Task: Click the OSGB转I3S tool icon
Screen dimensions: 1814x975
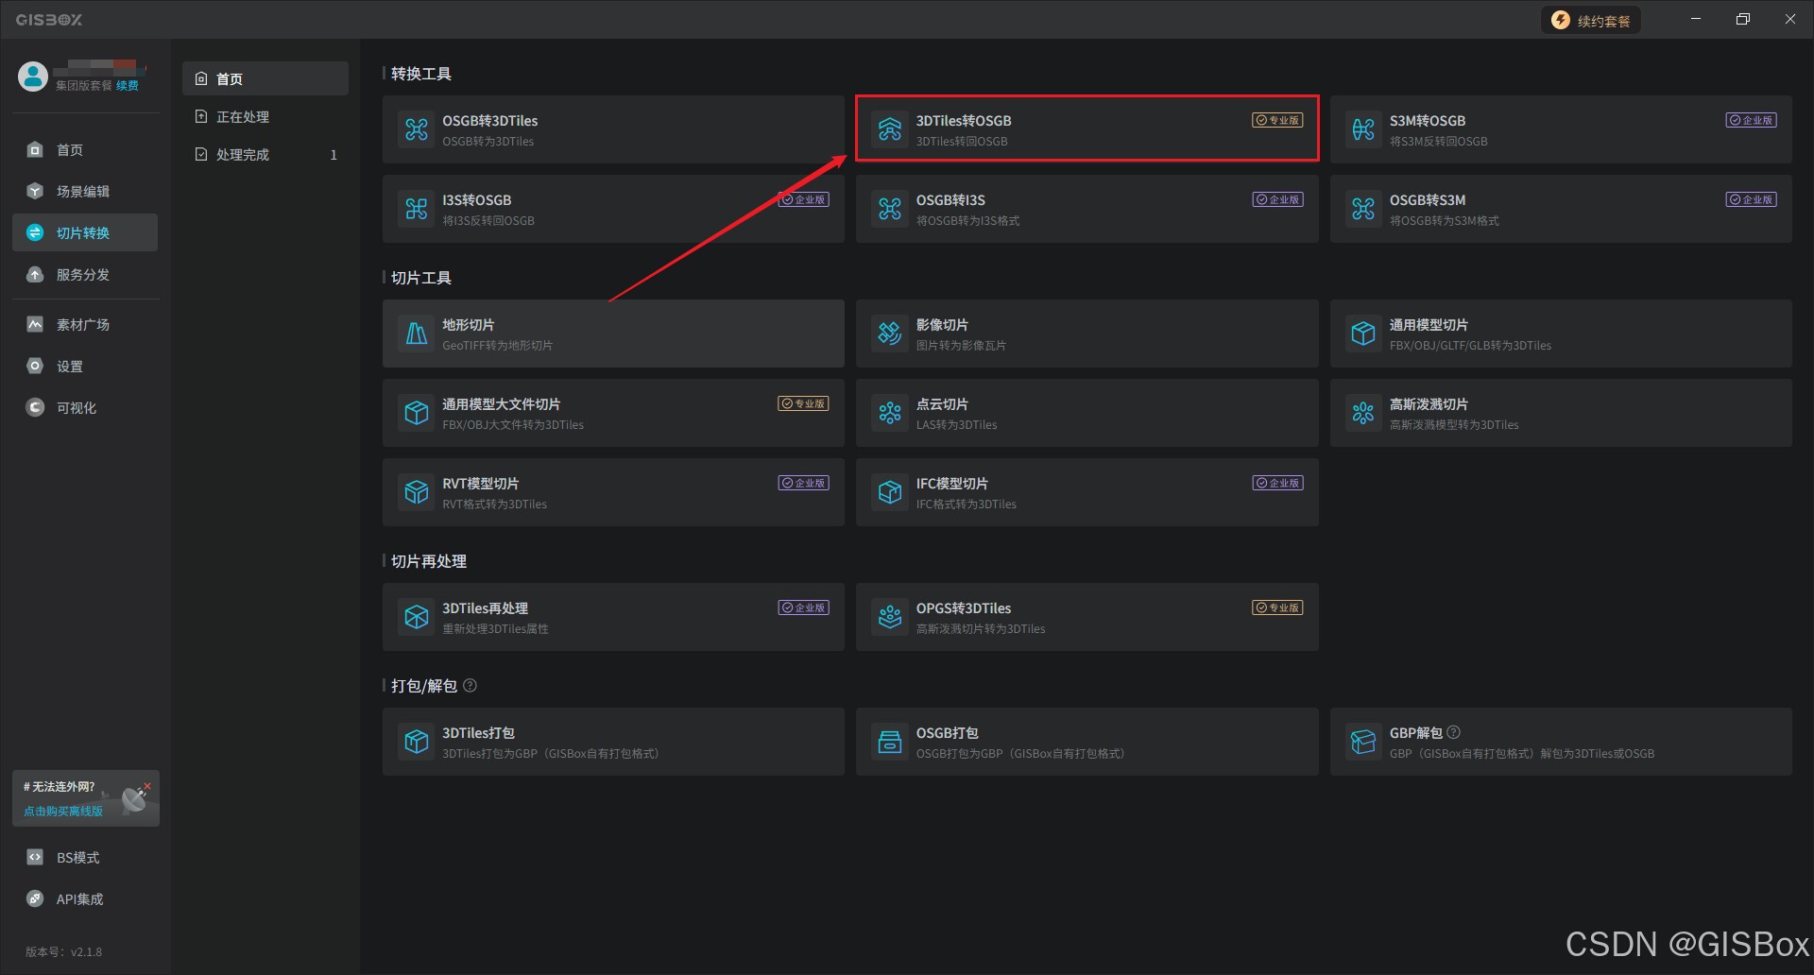Action: 890,209
